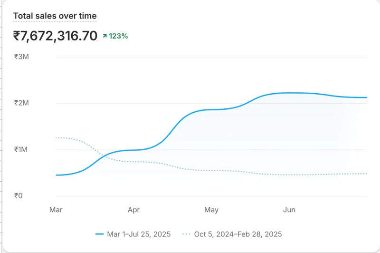The width and height of the screenshot is (380, 253).
Task: Select the Mar label on x-axis
Action: [56, 209]
